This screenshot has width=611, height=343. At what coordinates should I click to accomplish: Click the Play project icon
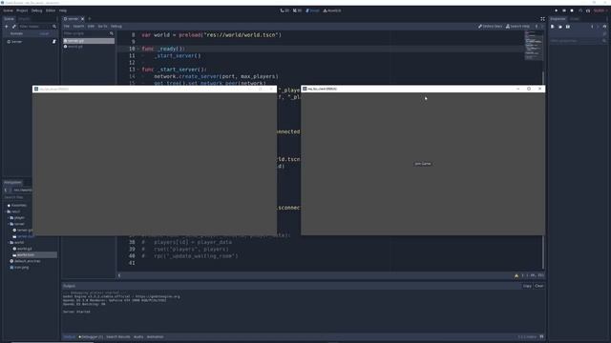coord(556,10)
